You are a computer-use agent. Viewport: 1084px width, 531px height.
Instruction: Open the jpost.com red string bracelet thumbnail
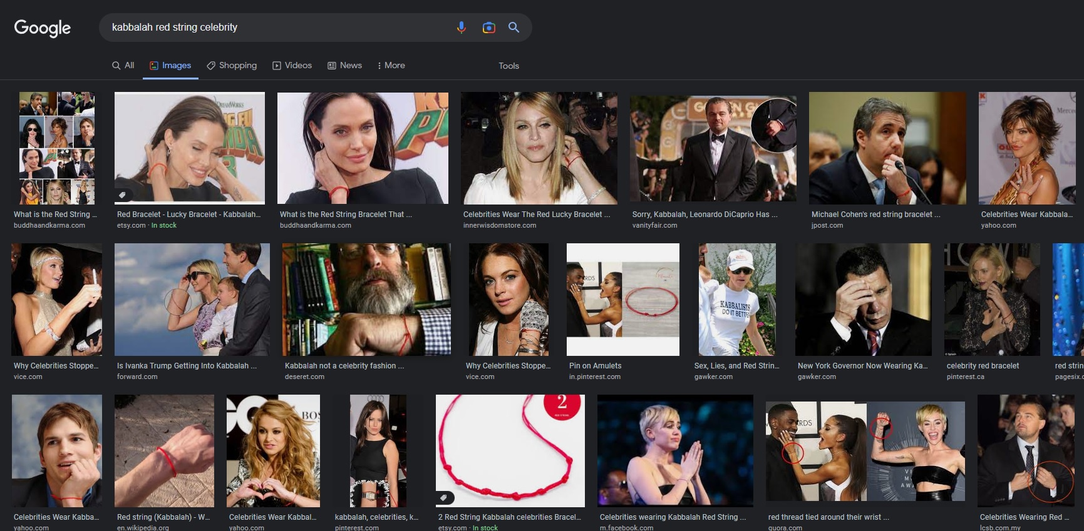click(887, 148)
